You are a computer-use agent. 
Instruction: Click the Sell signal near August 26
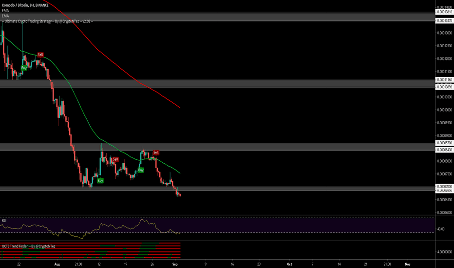click(156, 152)
